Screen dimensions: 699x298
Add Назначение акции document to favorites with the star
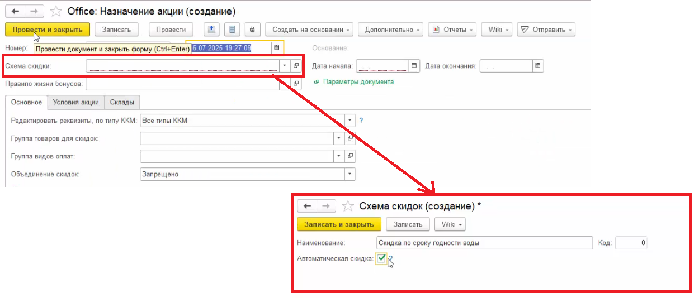click(x=56, y=11)
